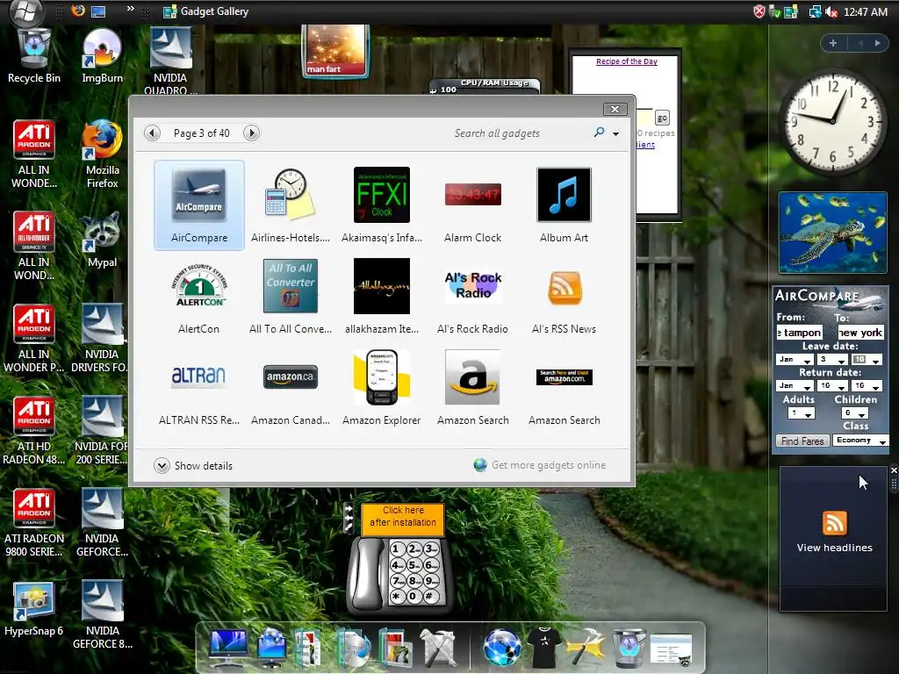Click the sea turtle slideshow gadget
This screenshot has height=674, width=899.
tap(832, 232)
